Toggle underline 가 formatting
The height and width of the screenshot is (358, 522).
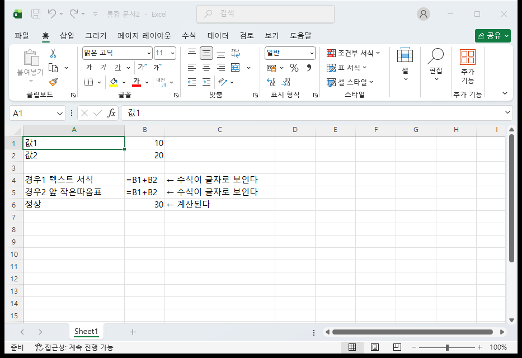118,68
